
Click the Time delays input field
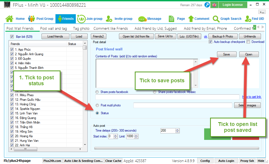tap(168, 131)
